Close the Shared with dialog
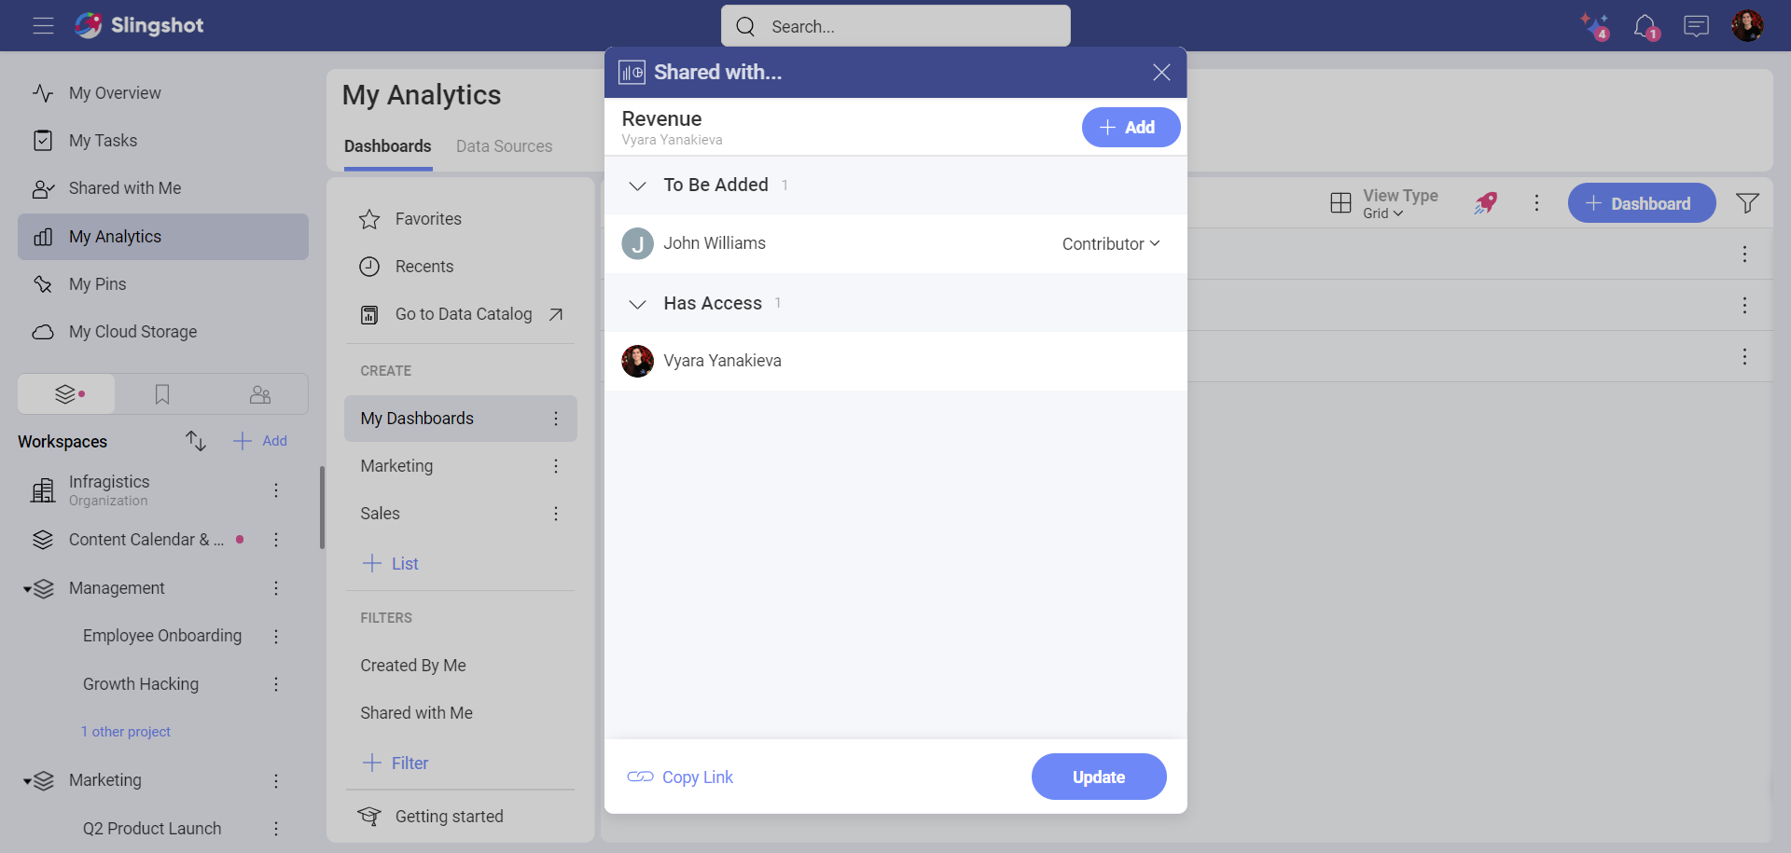The height and width of the screenshot is (853, 1791). (1161, 73)
